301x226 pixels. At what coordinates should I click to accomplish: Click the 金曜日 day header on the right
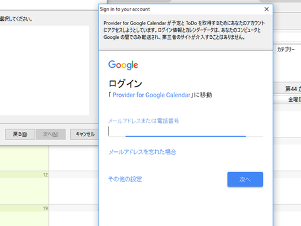pyautogui.click(x=294, y=100)
